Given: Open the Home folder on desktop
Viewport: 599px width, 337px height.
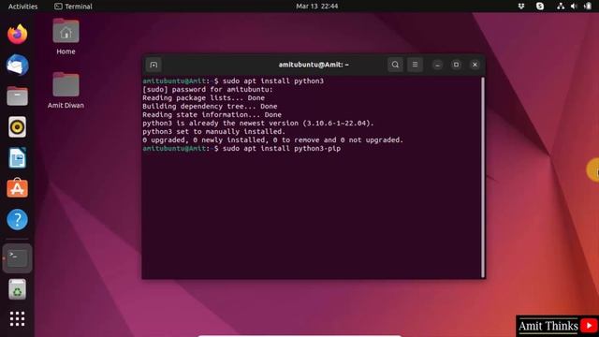Looking at the screenshot, I should point(66,37).
